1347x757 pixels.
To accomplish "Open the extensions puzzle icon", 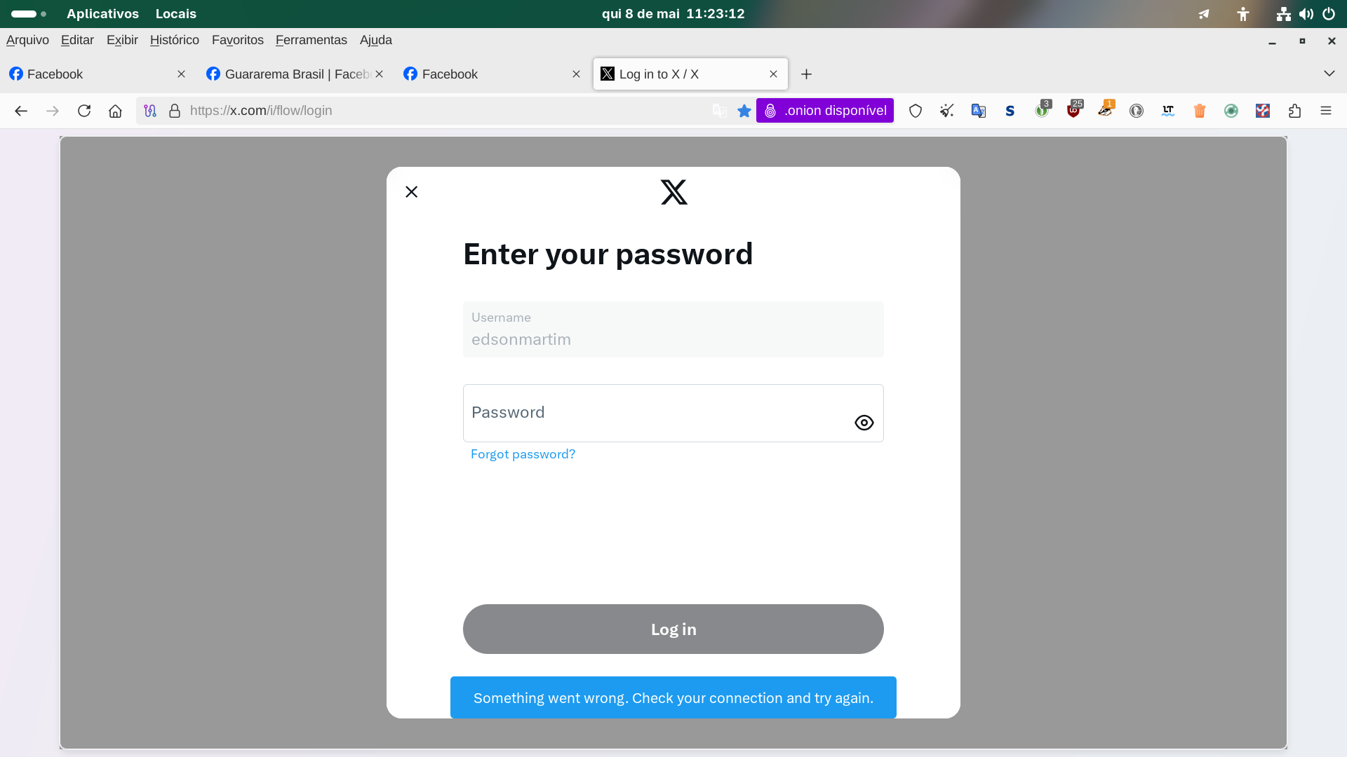I will (x=1294, y=111).
